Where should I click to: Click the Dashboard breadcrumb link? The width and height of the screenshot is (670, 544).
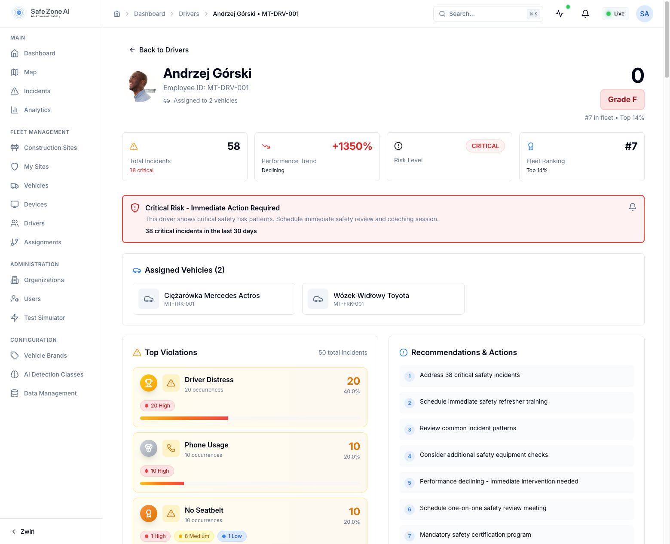coord(150,14)
